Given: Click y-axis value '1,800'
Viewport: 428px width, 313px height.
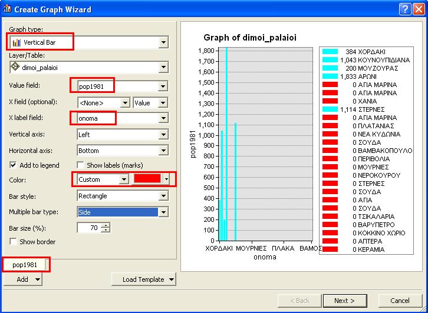Looking at the screenshot, I should (206, 51).
